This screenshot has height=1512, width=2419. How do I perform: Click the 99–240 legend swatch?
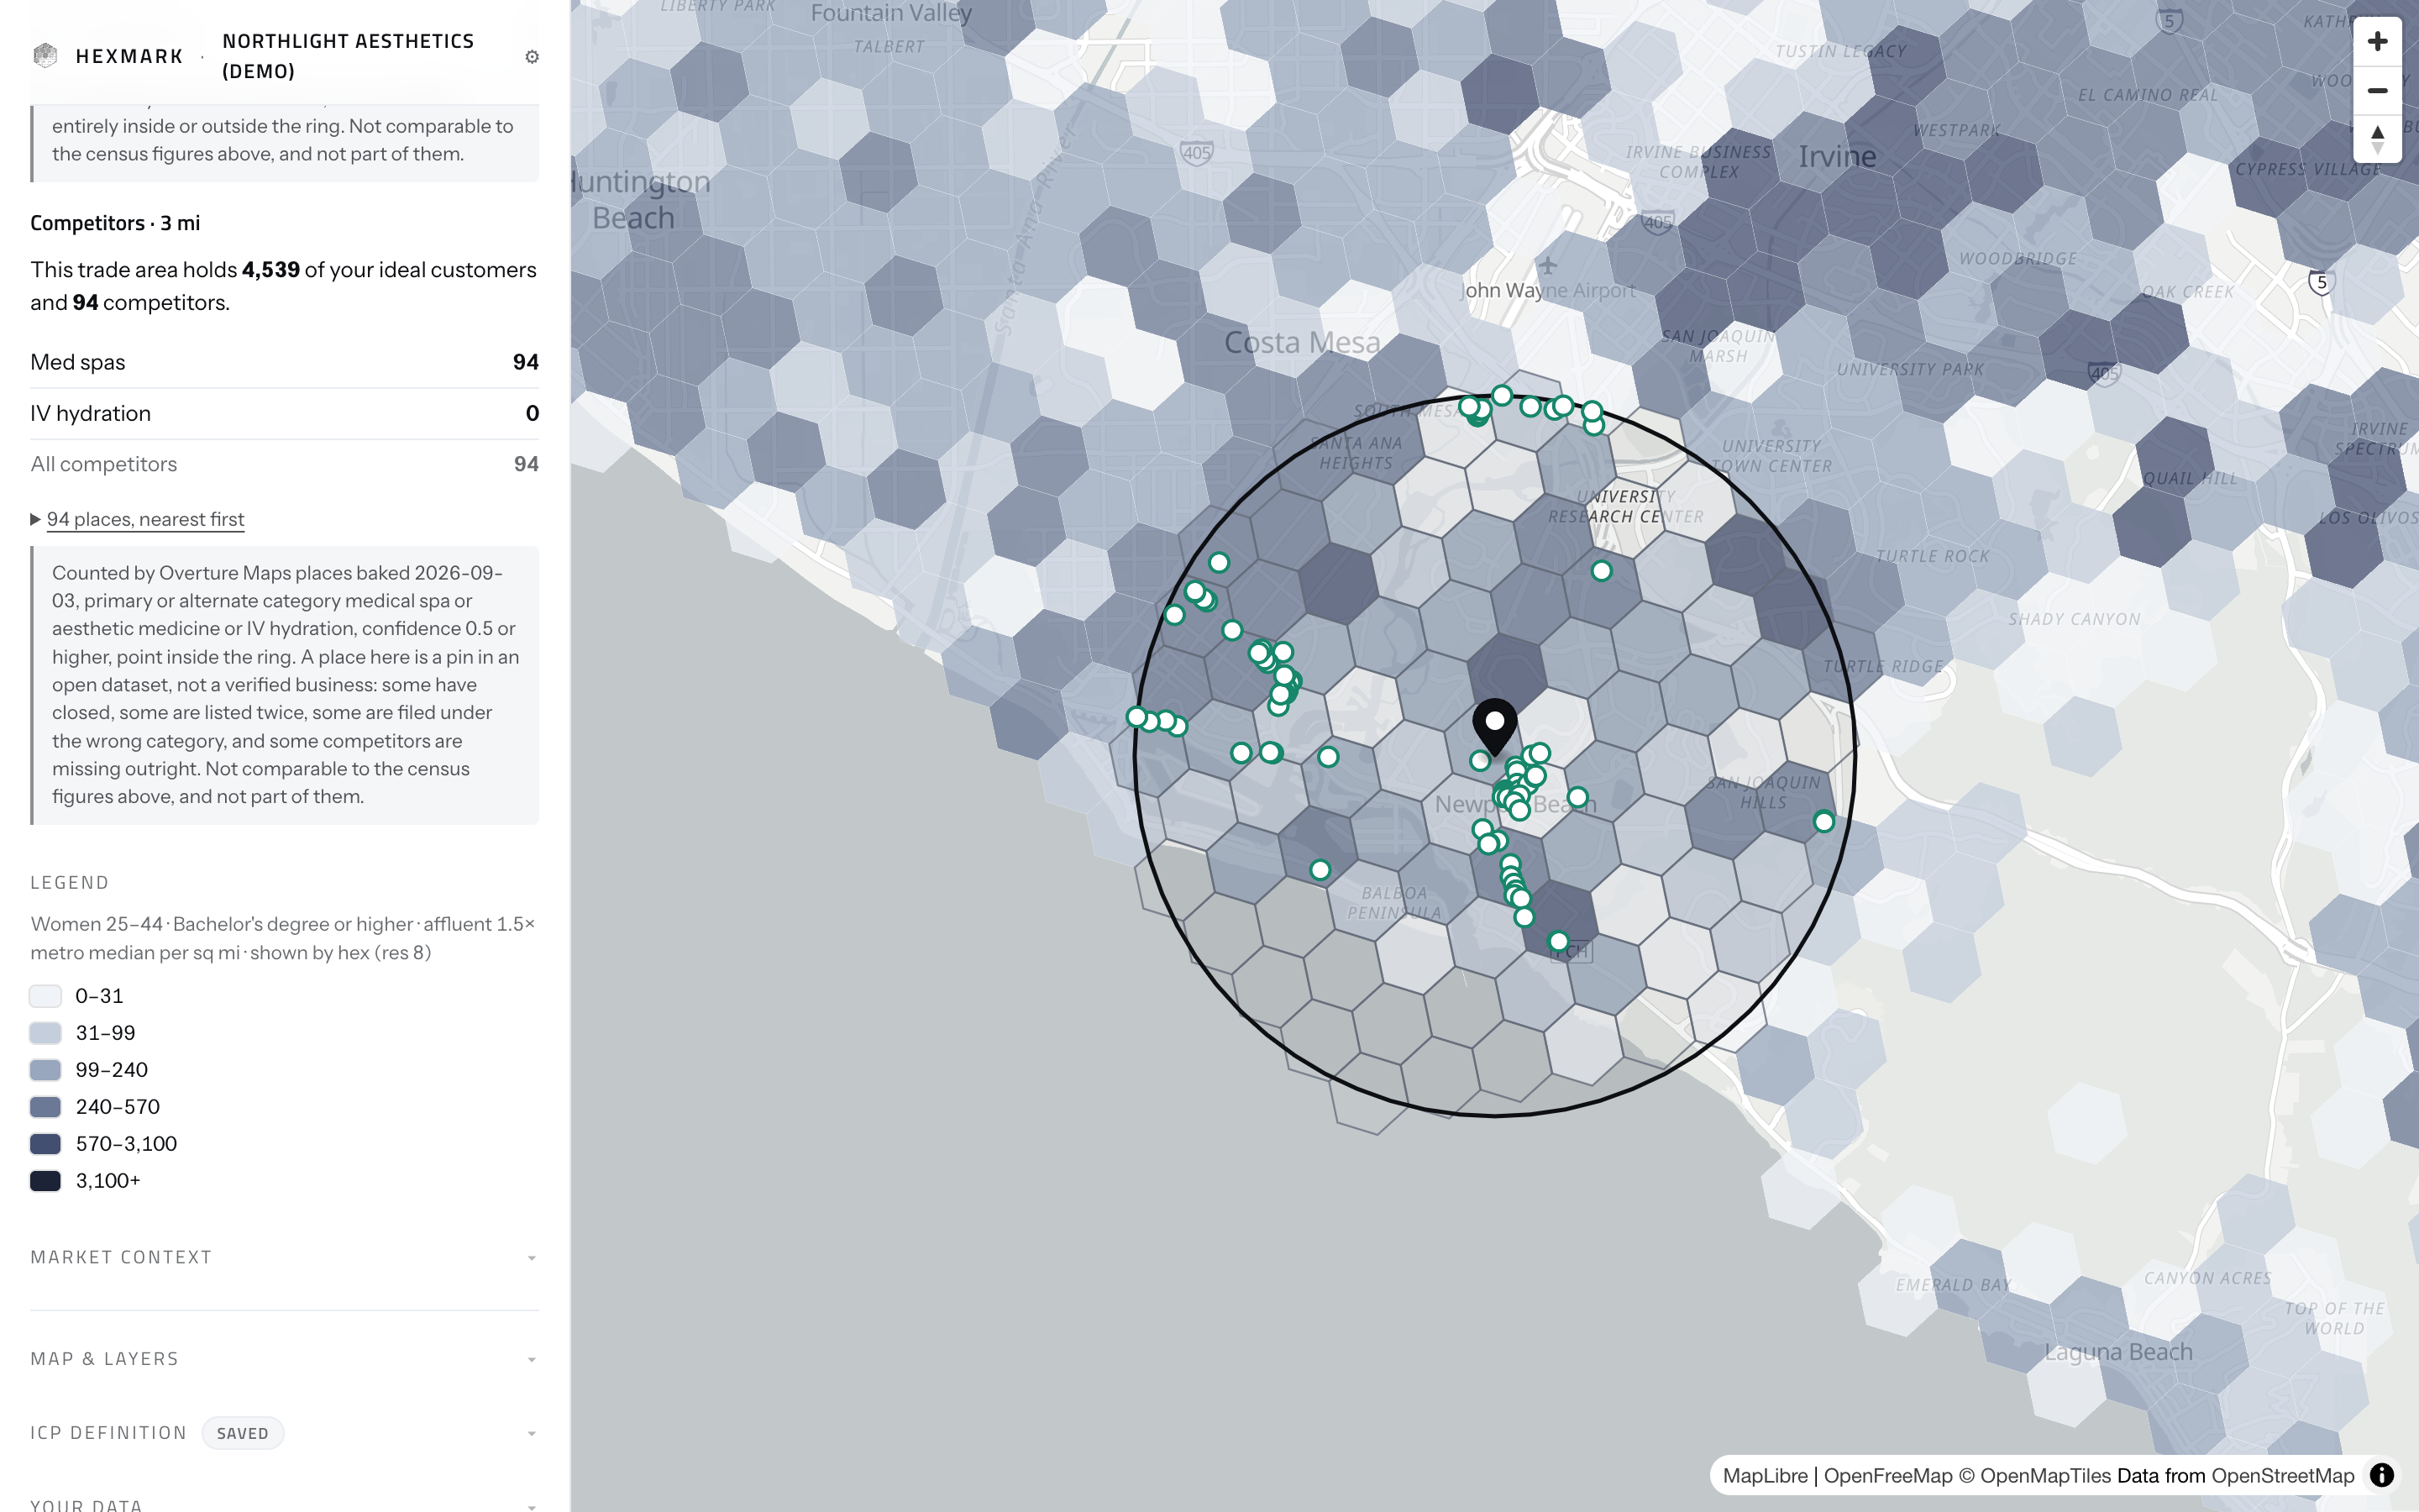point(46,1070)
